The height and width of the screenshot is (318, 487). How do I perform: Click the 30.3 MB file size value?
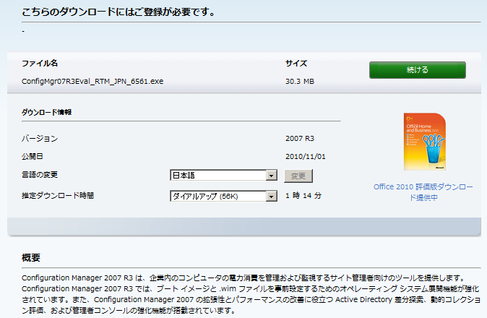coord(299,82)
